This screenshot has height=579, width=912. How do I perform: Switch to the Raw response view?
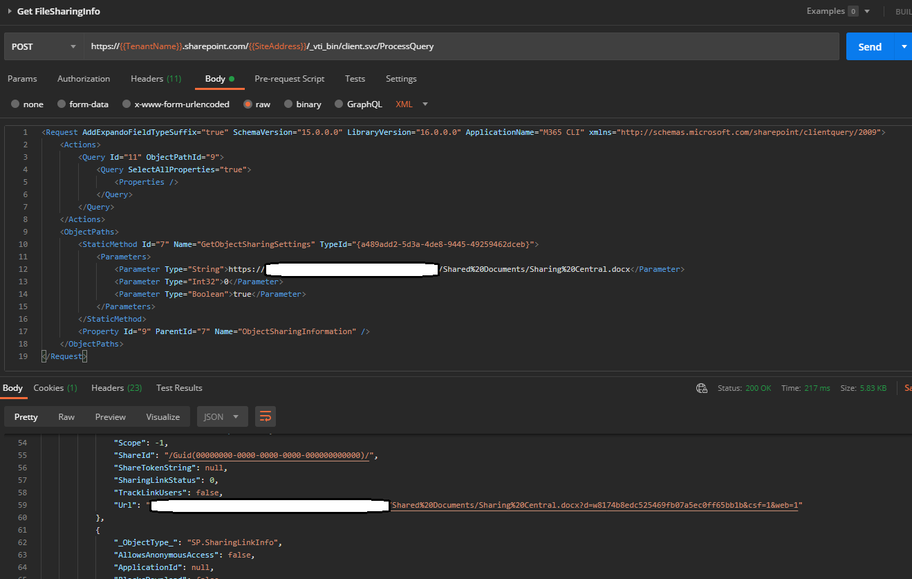(66, 416)
